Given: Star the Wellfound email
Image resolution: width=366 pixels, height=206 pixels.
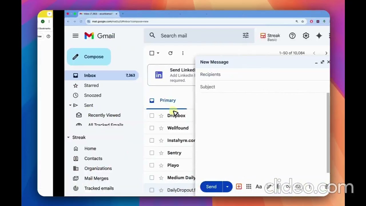Looking at the screenshot, I should coord(161,128).
